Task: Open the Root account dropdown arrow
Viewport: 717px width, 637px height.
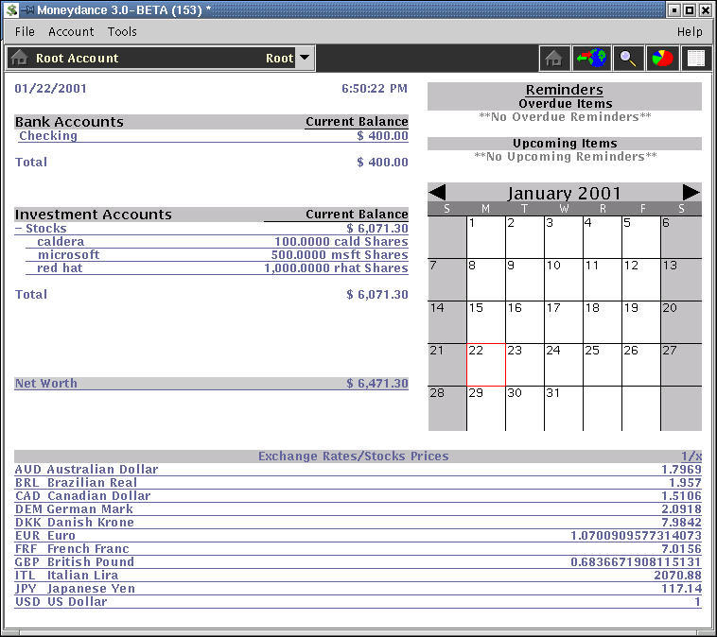Action: 304,58
